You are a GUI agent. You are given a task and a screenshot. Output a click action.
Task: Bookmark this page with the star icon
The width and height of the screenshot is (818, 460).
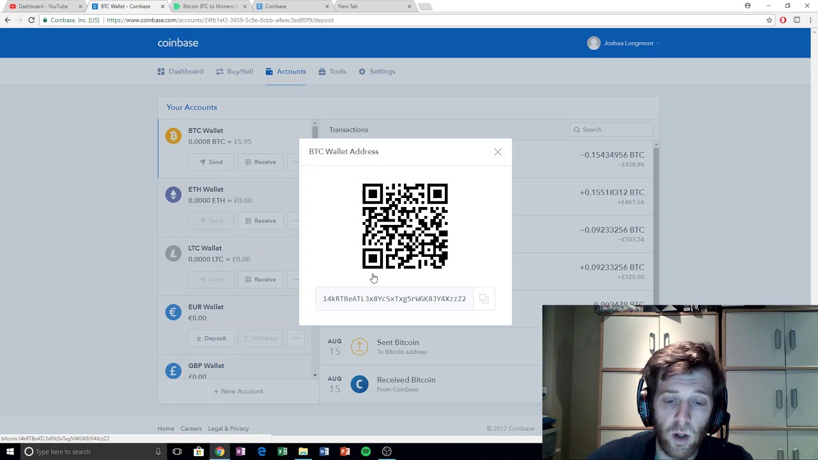769,20
